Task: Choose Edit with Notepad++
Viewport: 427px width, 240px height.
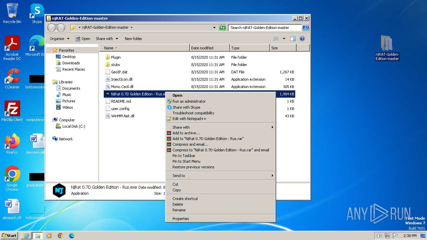Action: pos(221,119)
